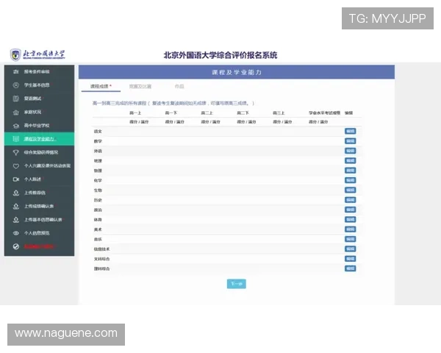Click the 编辑 button in the 生物 row

click(350, 190)
